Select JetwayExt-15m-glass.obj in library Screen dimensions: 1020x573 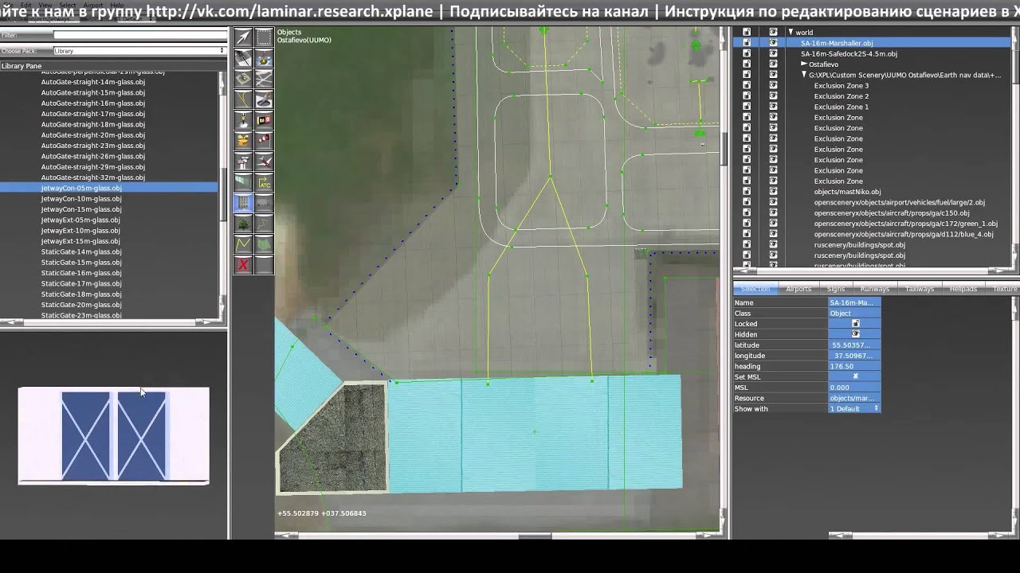point(80,241)
